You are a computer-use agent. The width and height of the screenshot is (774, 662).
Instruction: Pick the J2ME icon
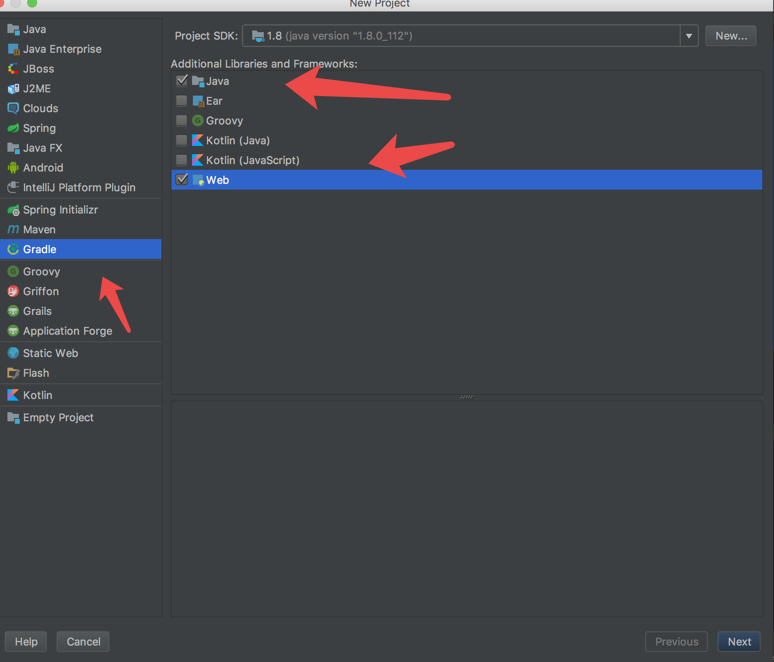click(13, 89)
